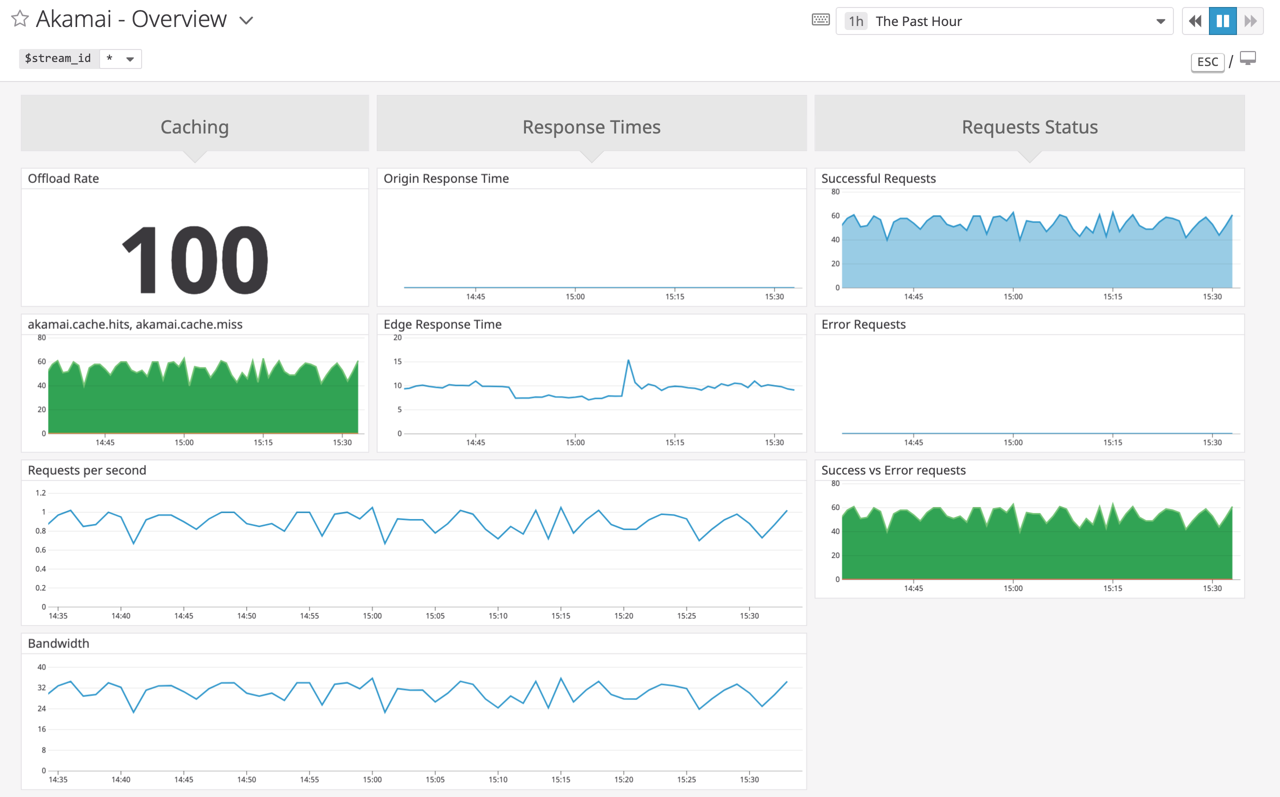Open the Akamai - Overview title dropdown
1280x797 pixels.
click(x=246, y=20)
